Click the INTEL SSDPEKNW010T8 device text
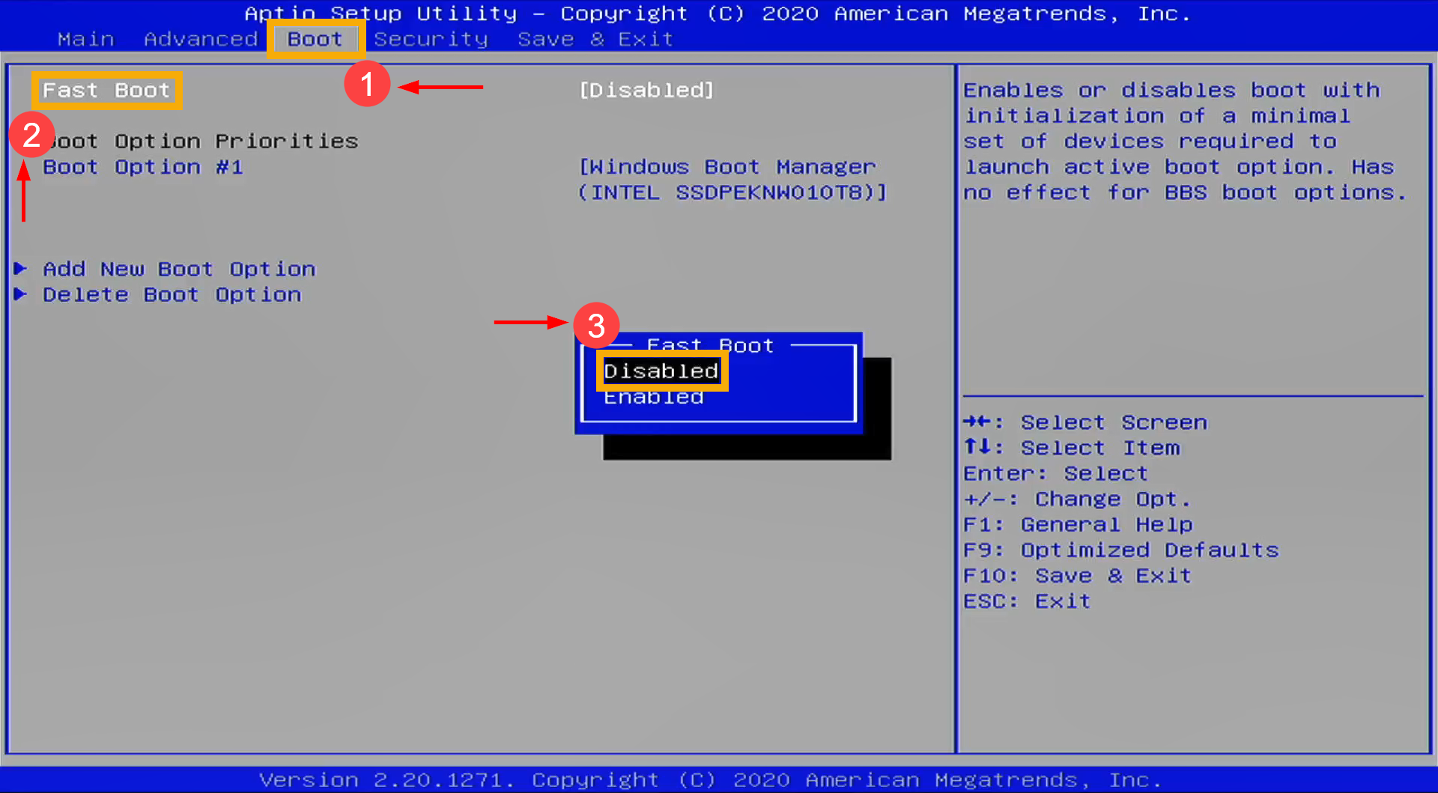 pos(734,192)
